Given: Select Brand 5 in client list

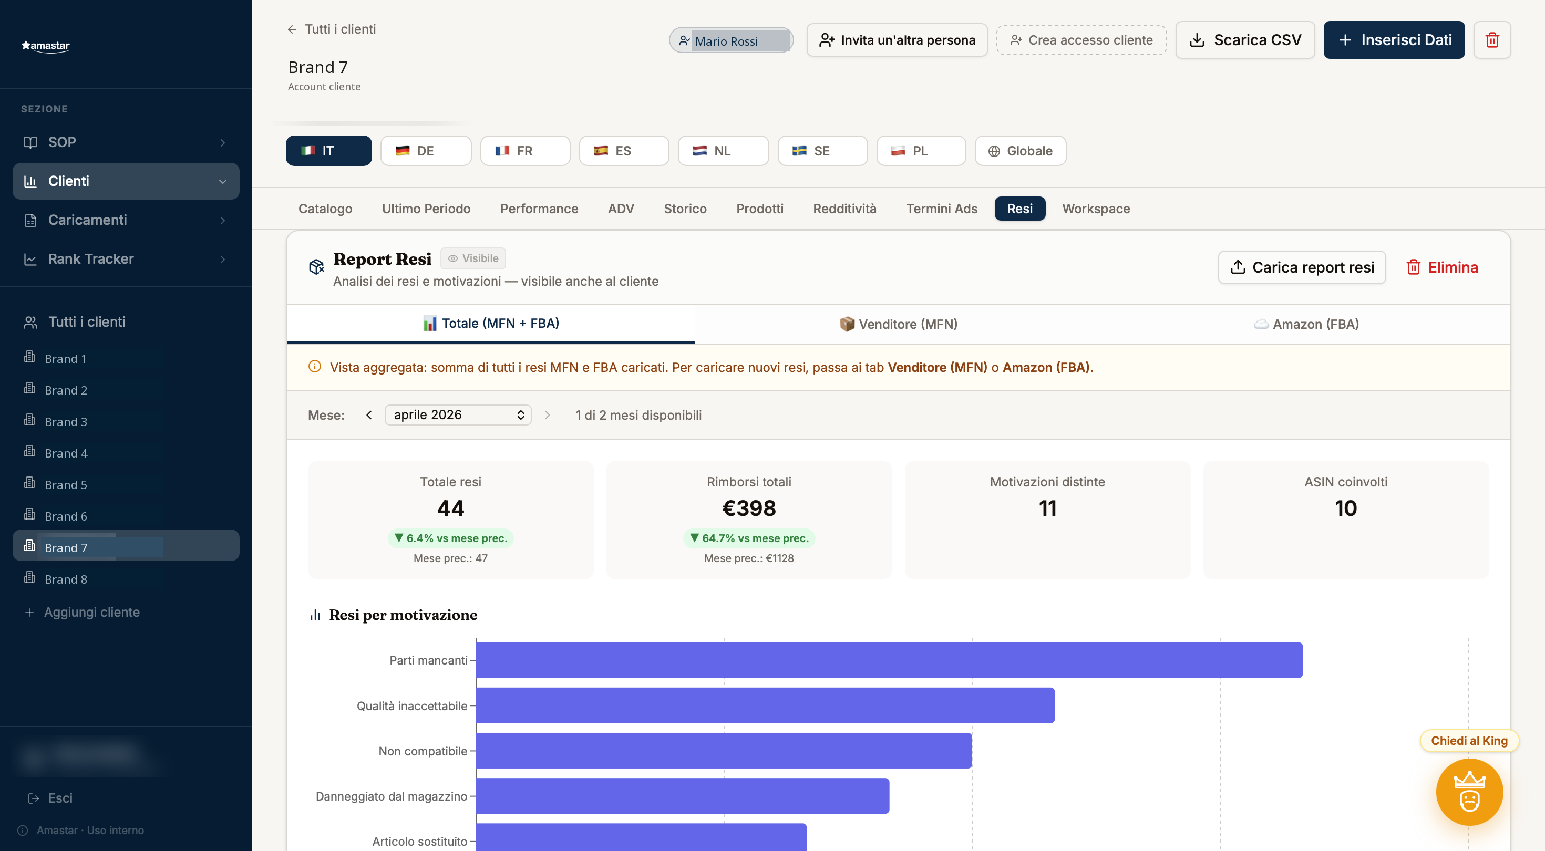Looking at the screenshot, I should (x=126, y=484).
